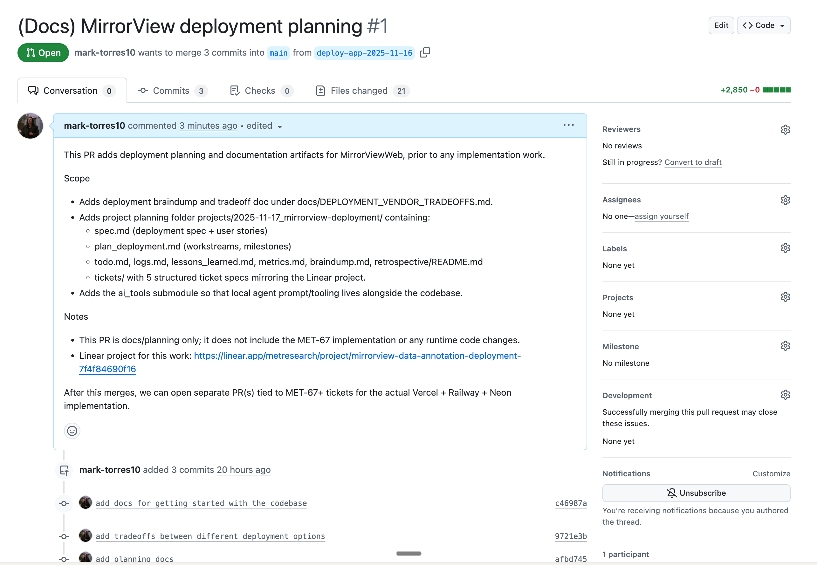
Task: Click the Edit button on the PR title
Action: (x=721, y=25)
